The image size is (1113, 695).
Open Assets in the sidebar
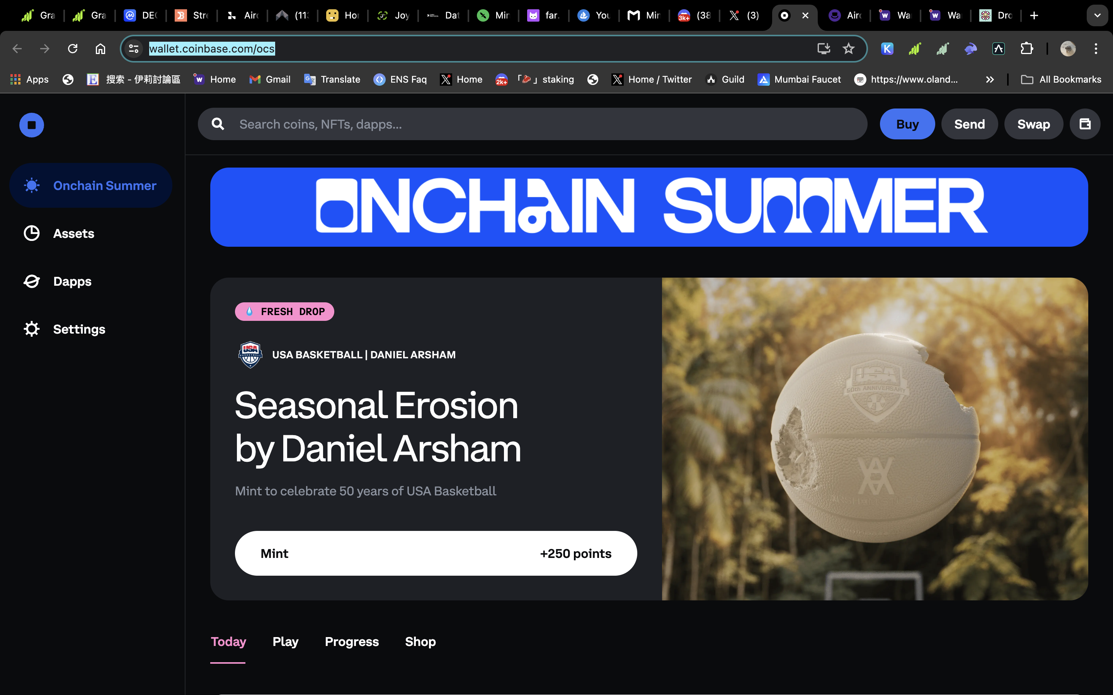[73, 234]
